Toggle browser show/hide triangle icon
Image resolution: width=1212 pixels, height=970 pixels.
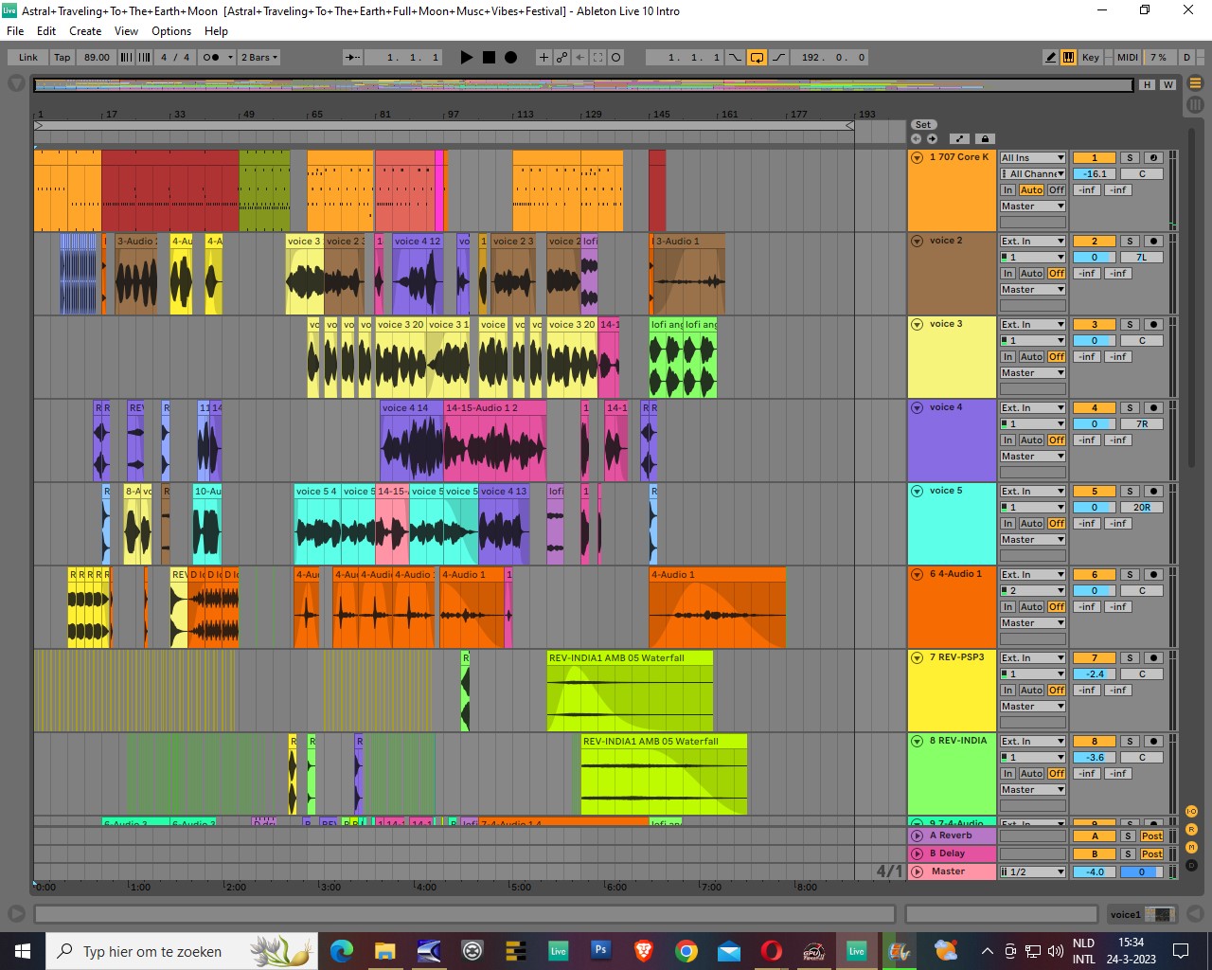[16, 83]
